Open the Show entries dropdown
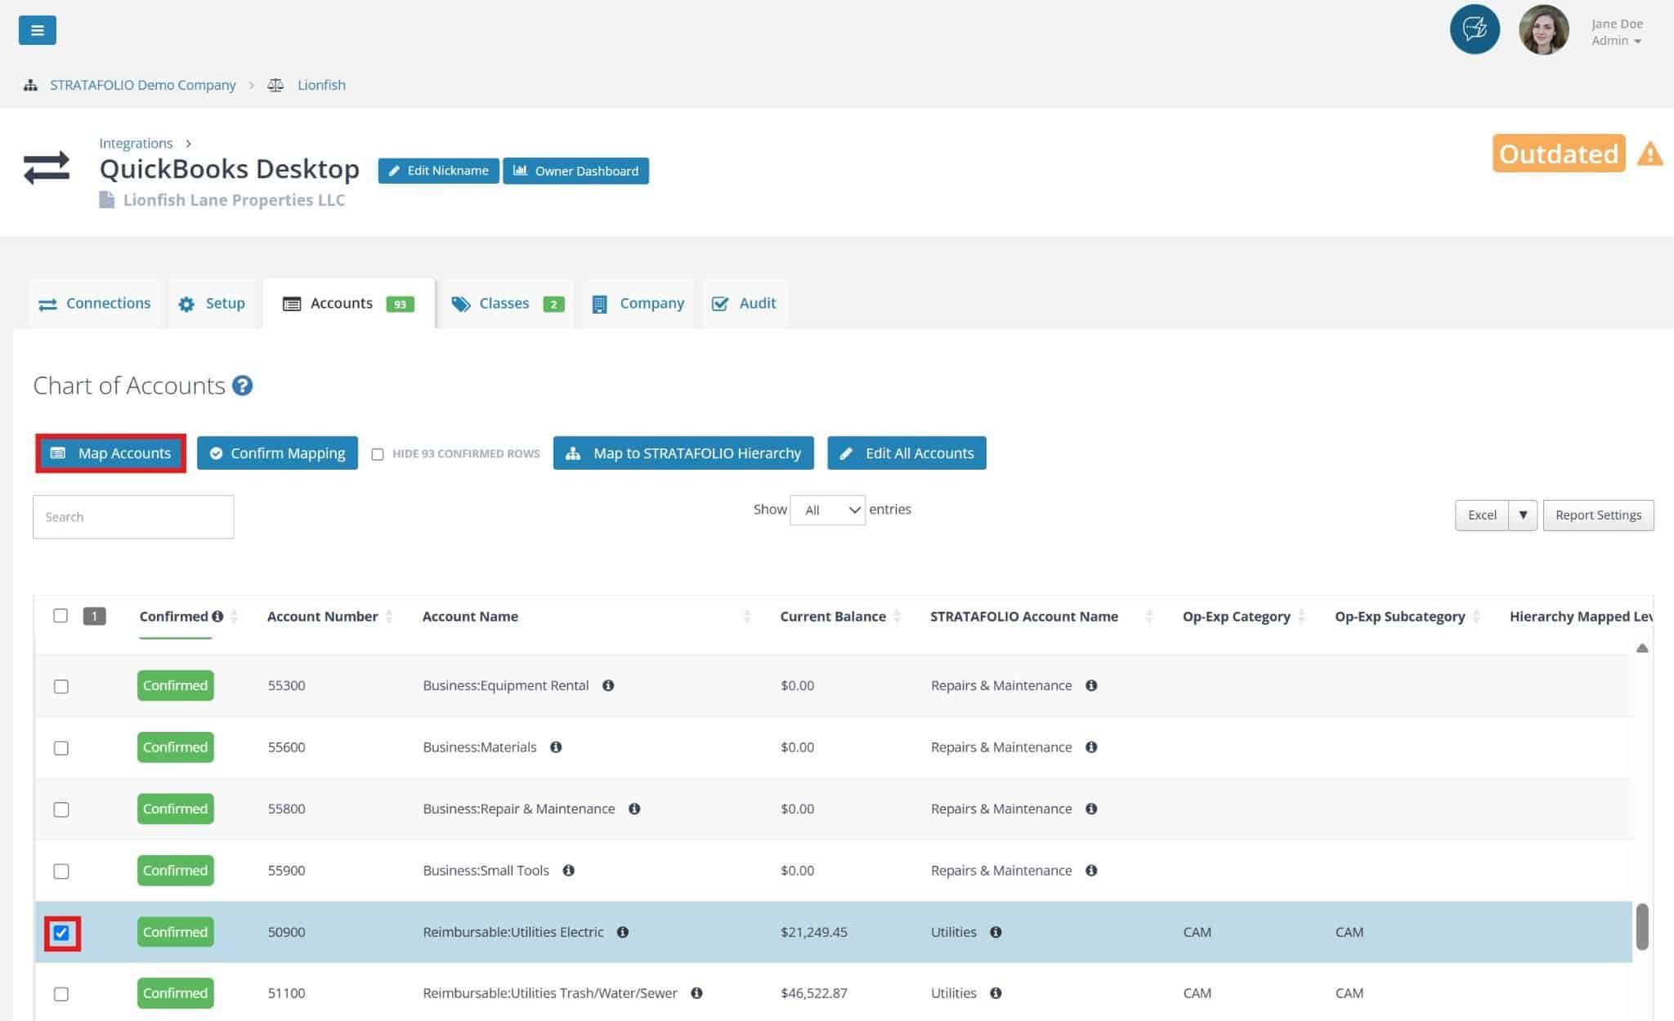Image resolution: width=1674 pixels, height=1021 pixels. 827,510
